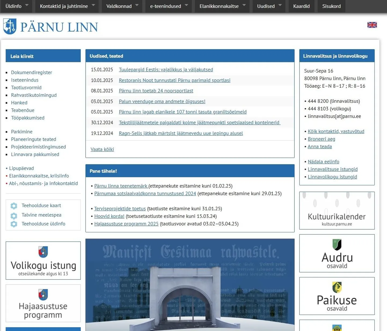Click the Manifest Eestimaa rahvastele image
The height and width of the screenshot is (331, 387).
point(190,285)
